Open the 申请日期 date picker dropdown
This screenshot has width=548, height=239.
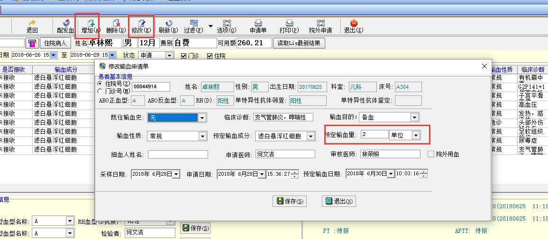tap(262, 174)
